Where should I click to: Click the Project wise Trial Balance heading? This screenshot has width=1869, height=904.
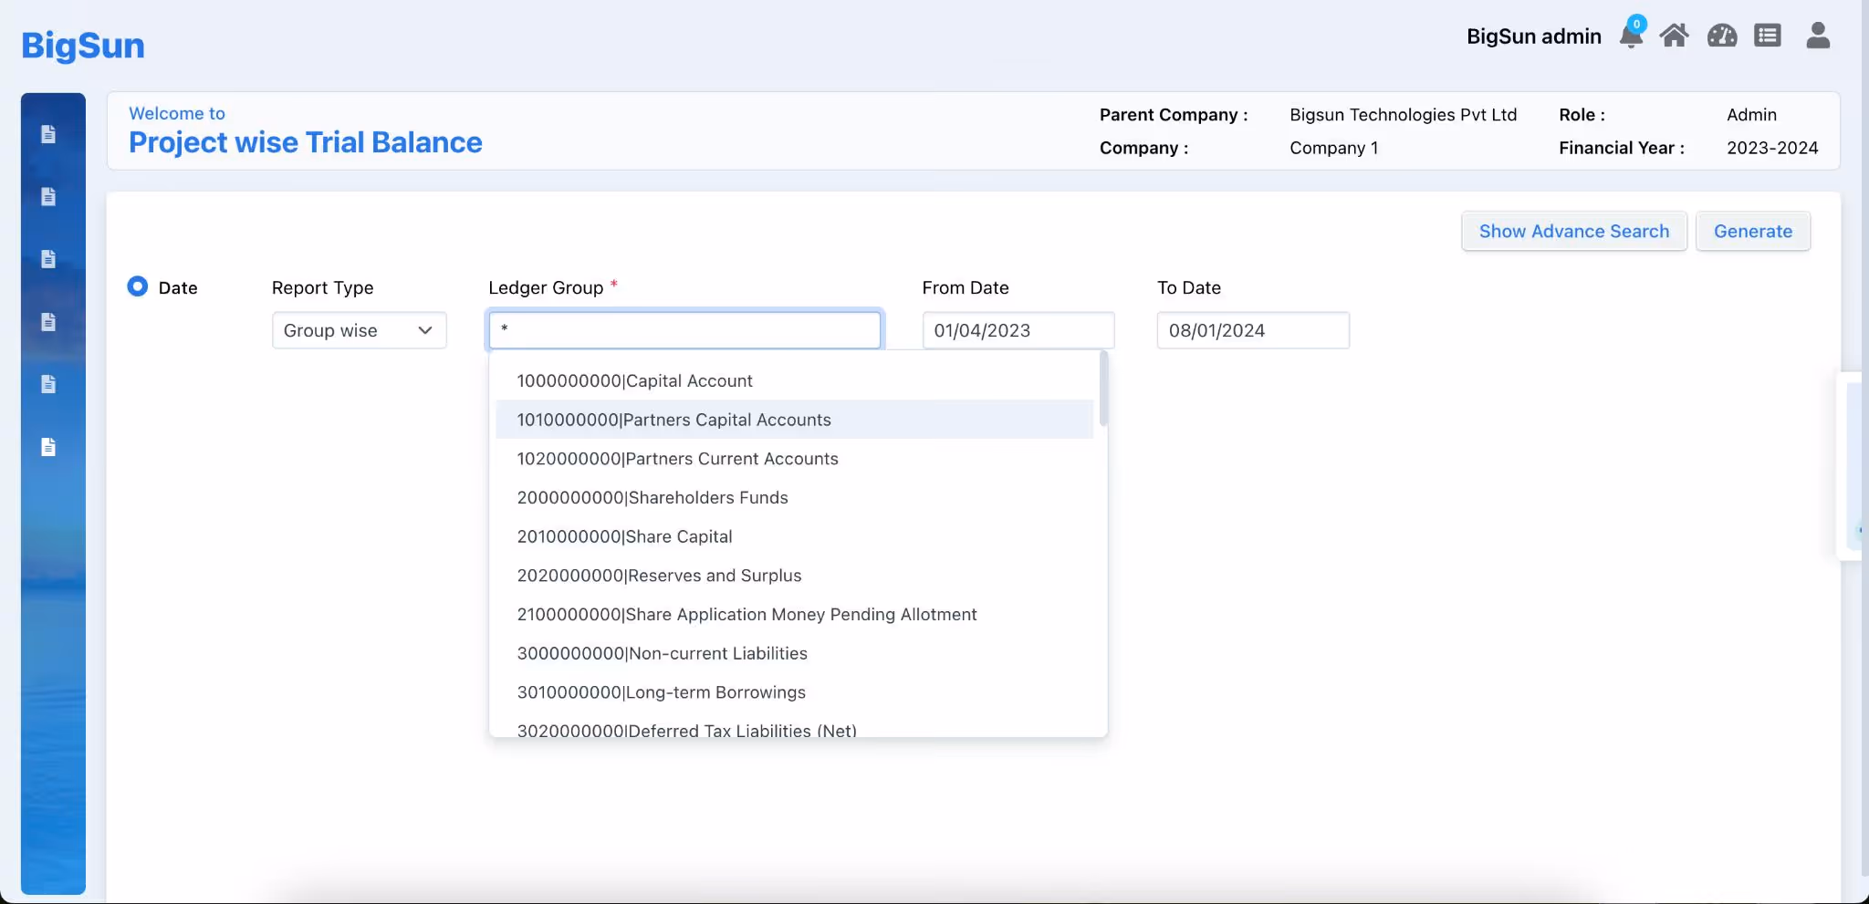point(306,142)
